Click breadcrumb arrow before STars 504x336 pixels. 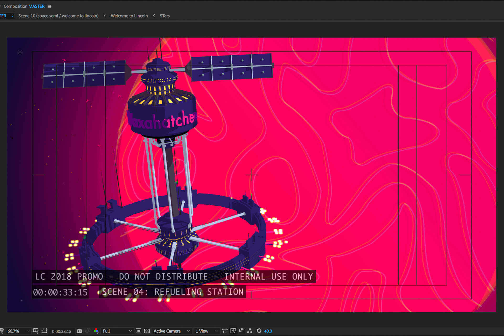pos(154,16)
